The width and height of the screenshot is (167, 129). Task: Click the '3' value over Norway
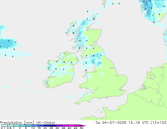click(151, 8)
